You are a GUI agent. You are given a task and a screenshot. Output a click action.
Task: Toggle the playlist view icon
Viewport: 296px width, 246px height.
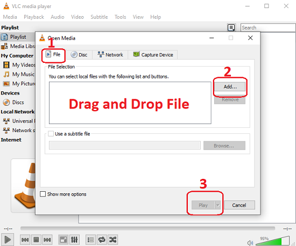pyautogui.click(x=90, y=240)
